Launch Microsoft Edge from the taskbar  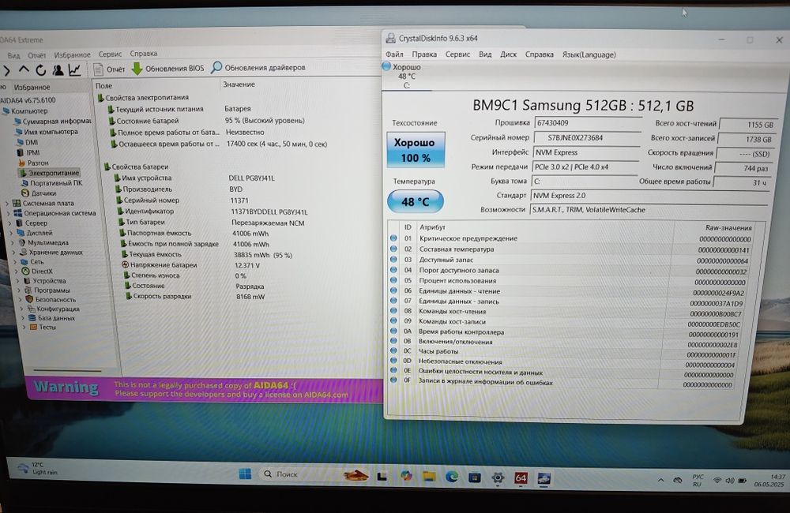pos(451,476)
